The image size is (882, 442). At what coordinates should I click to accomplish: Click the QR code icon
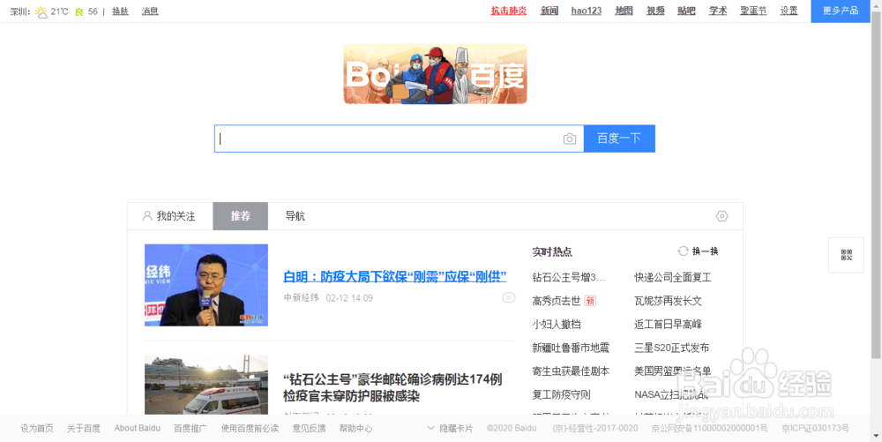pyautogui.click(x=846, y=255)
